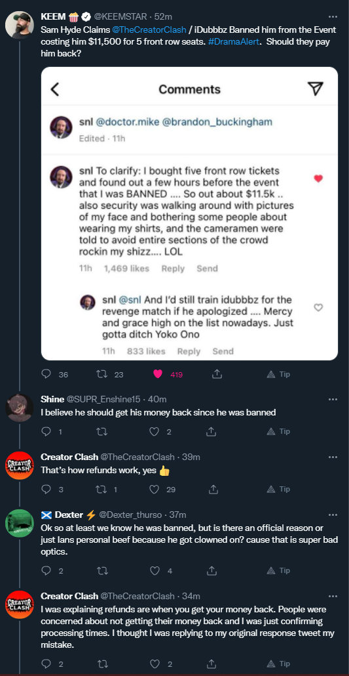Open more options on Dexter's tweet
The image size is (349, 676).
point(333,515)
